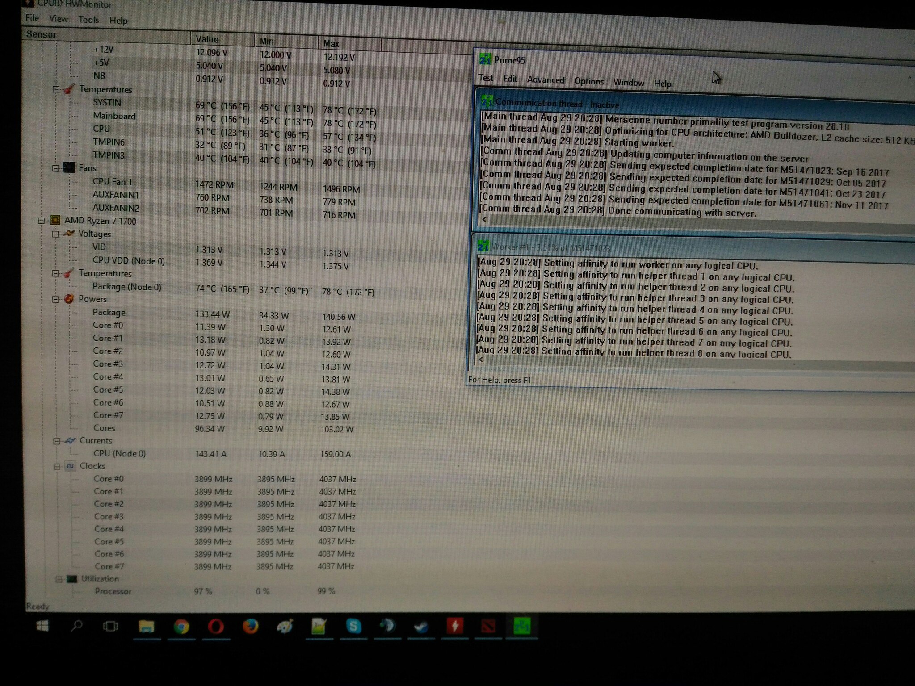This screenshot has width=915, height=686.
Task: Click the Value column header
Action: tap(207, 39)
